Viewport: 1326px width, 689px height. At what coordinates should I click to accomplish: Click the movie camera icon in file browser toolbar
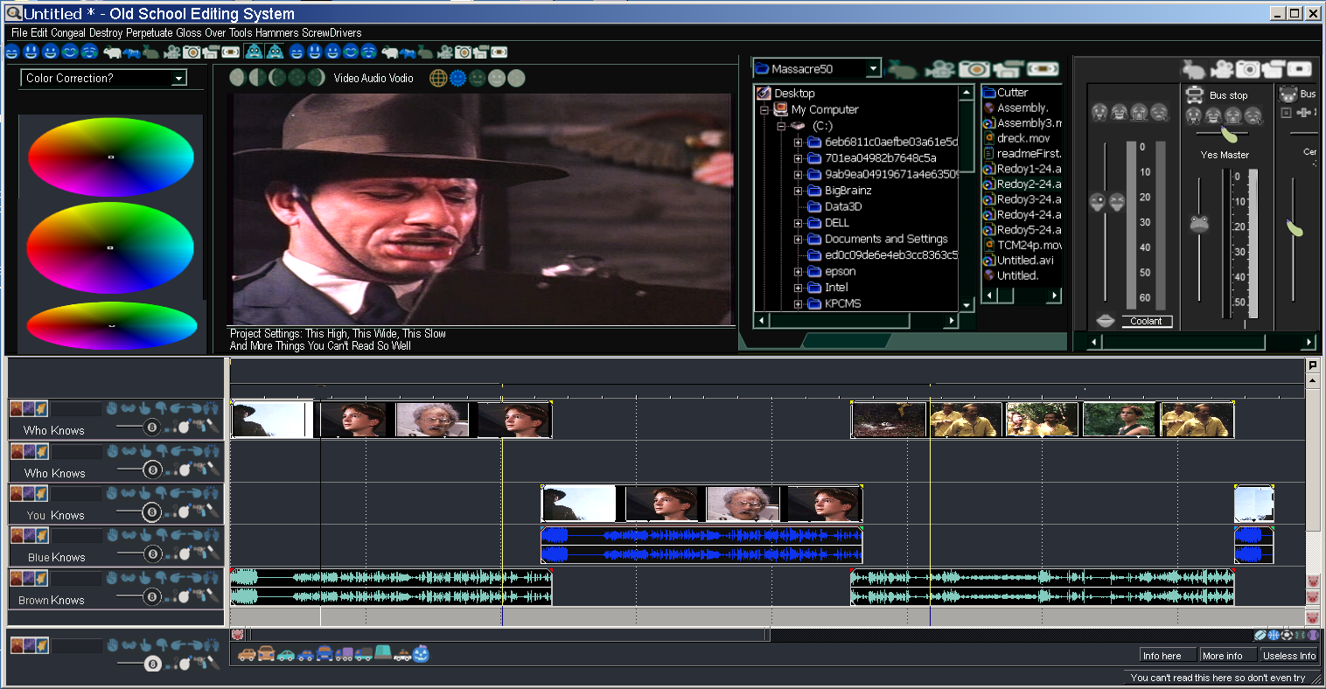[940, 68]
